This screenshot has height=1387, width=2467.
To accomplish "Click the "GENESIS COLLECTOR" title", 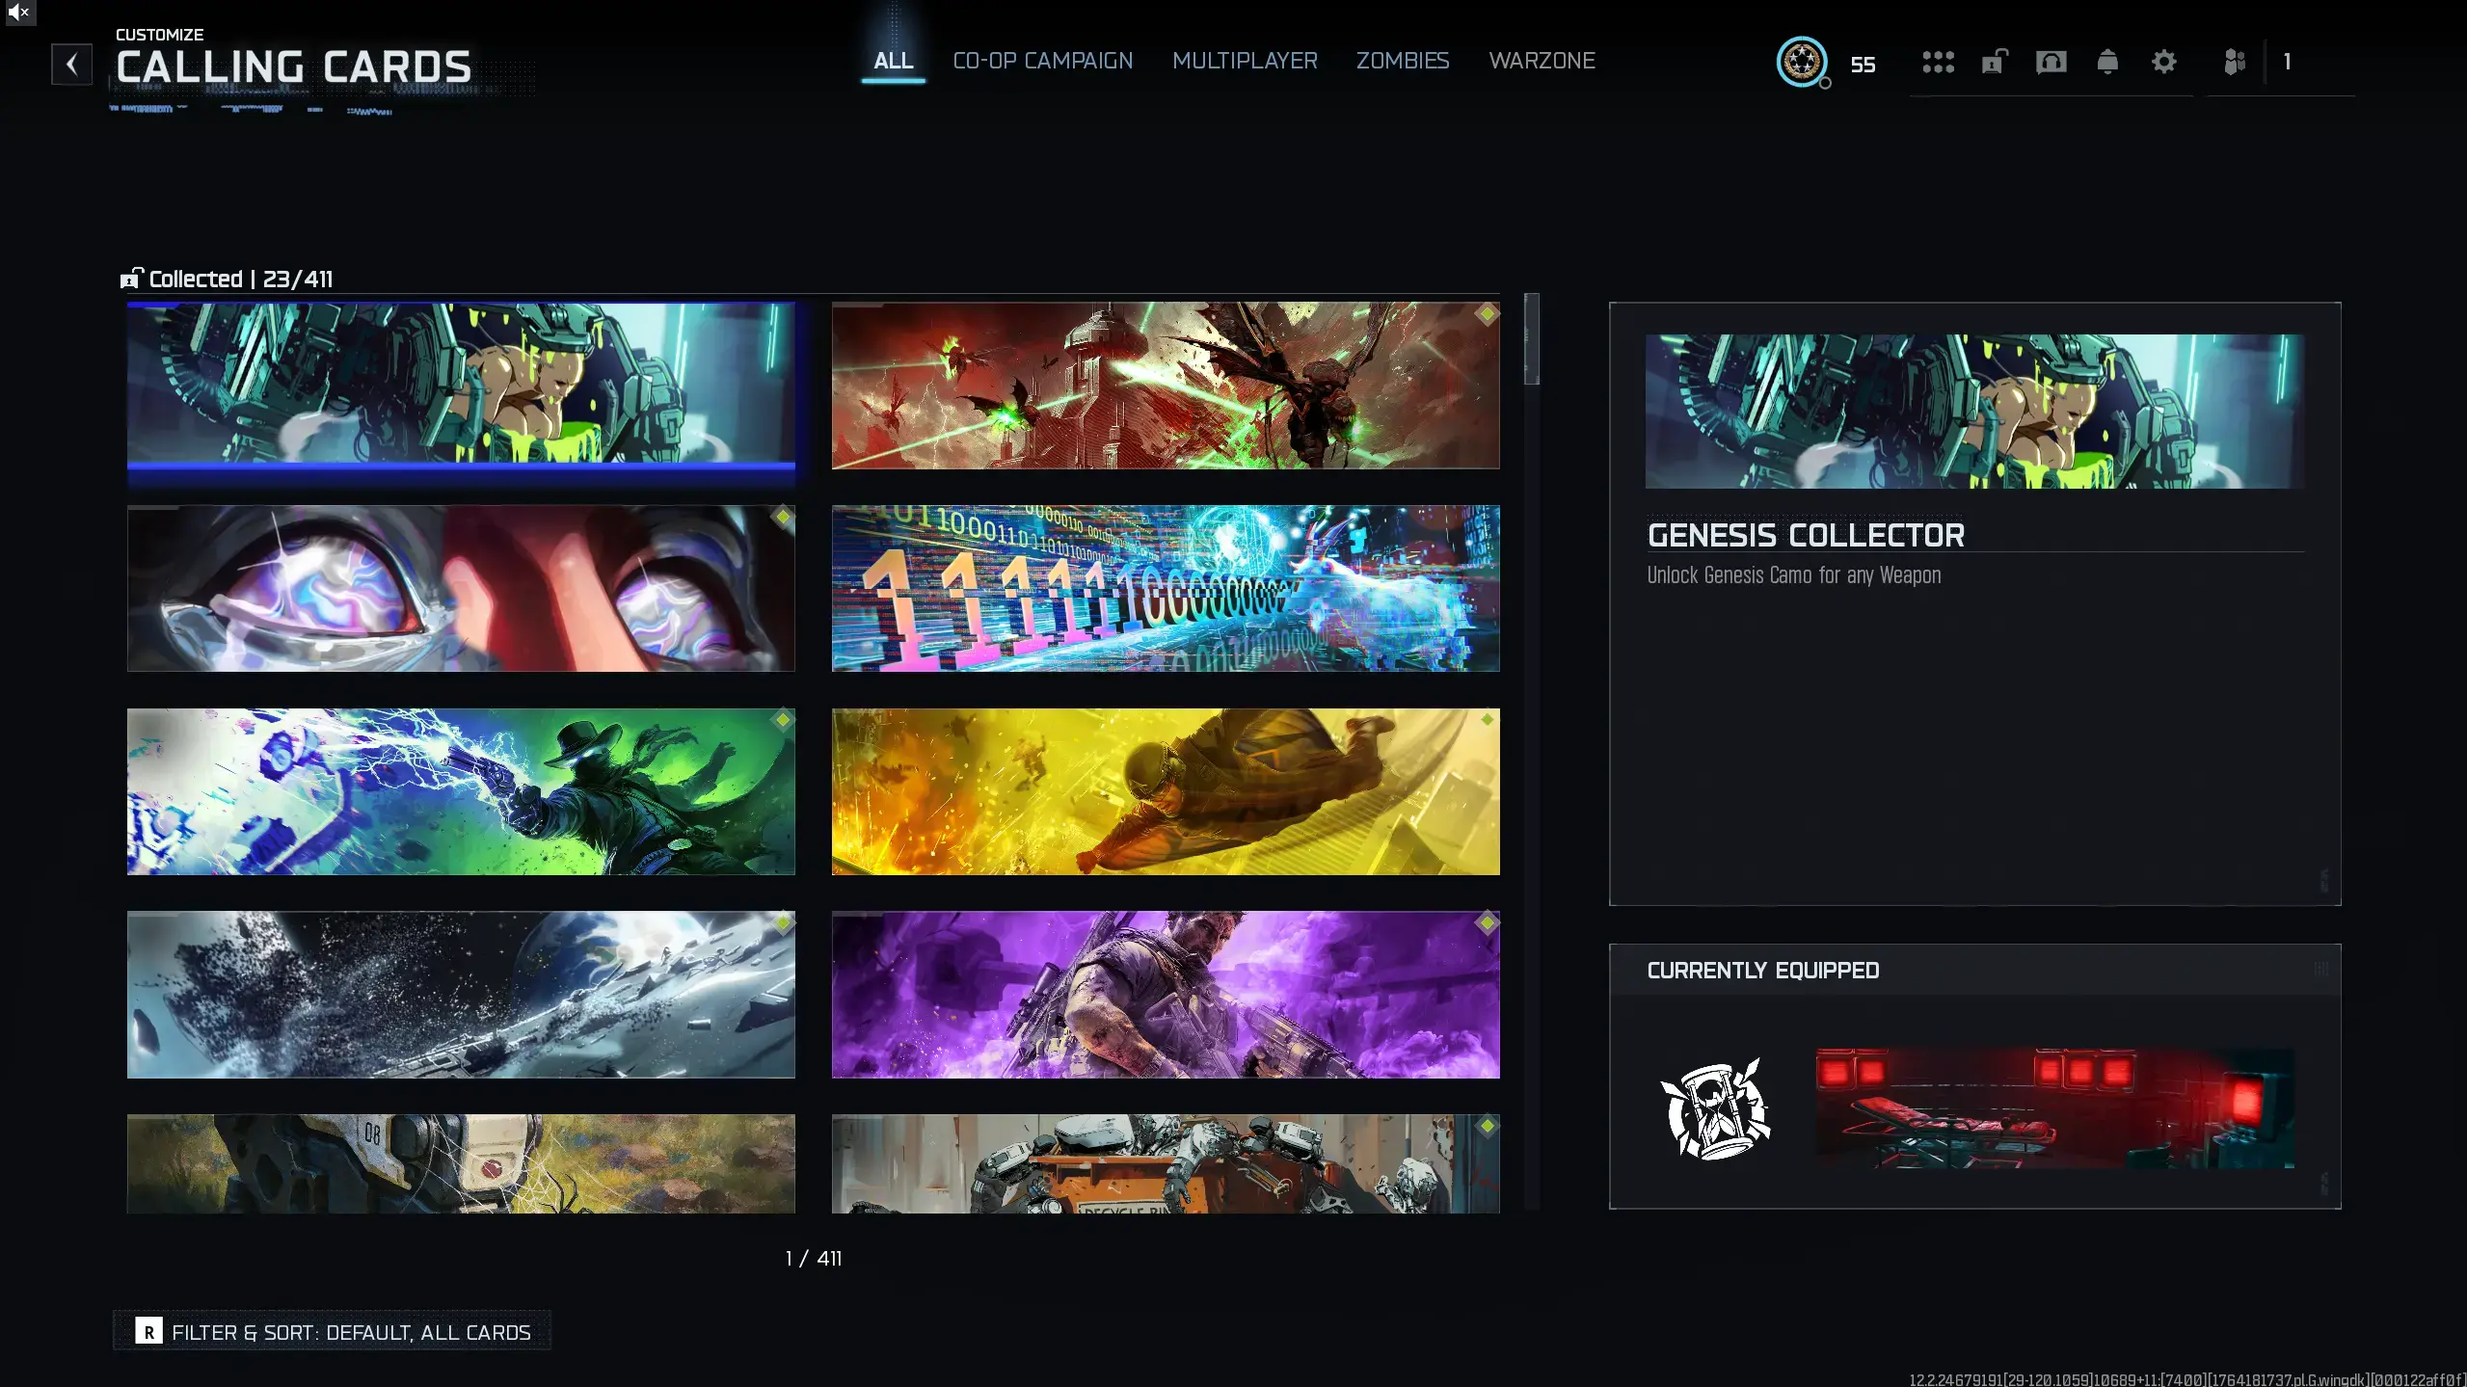I will pyautogui.click(x=1806, y=535).
